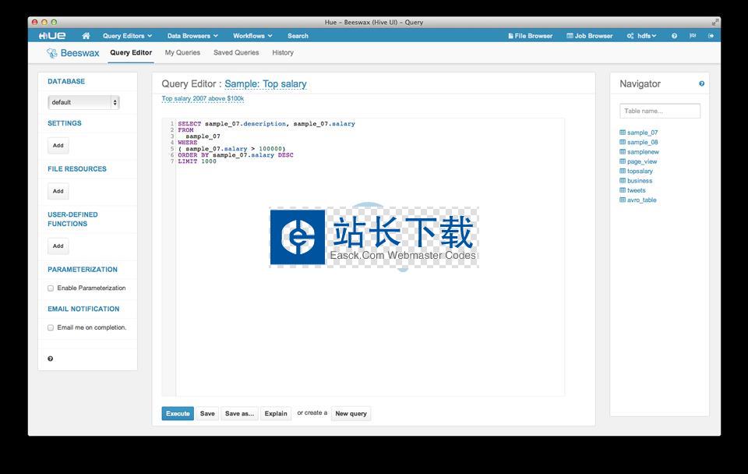This screenshot has width=748, height=474.
Task: Open the avro_table table link
Action: pyautogui.click(x=641, y=200)
